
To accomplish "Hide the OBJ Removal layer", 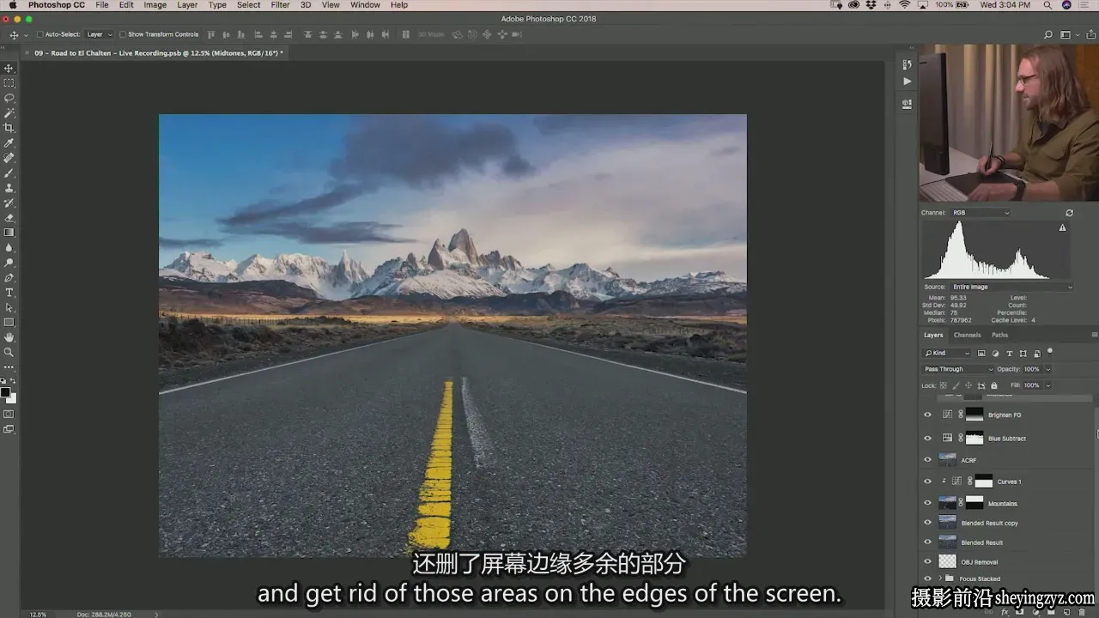I will (x=927, y=562).
